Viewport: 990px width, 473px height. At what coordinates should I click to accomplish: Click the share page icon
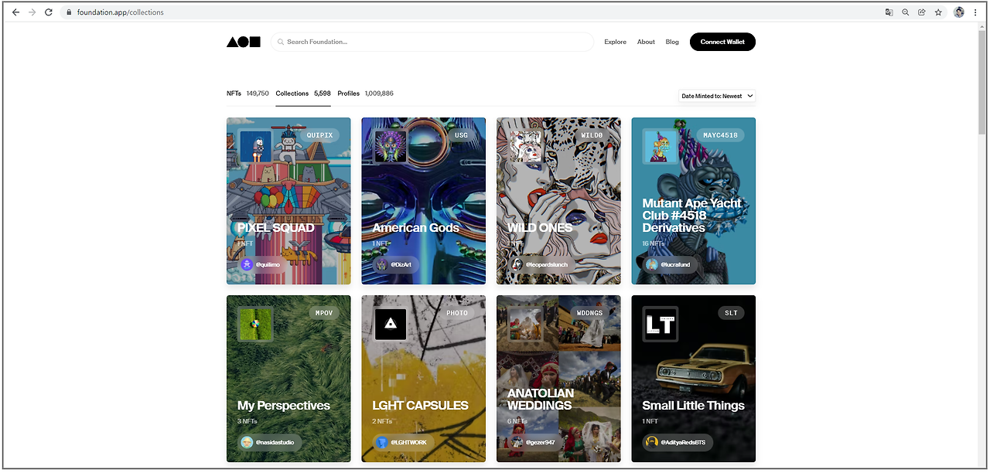(x=922, y=12)
